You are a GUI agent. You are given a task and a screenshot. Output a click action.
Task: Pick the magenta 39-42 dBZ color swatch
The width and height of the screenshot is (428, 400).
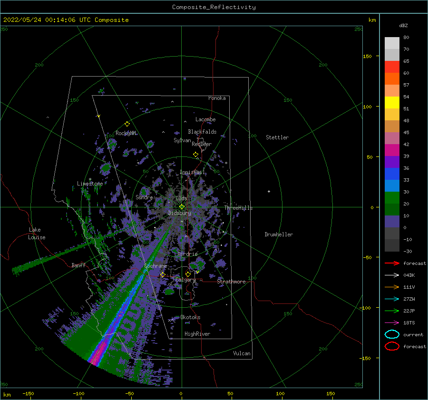pos(392,150)
